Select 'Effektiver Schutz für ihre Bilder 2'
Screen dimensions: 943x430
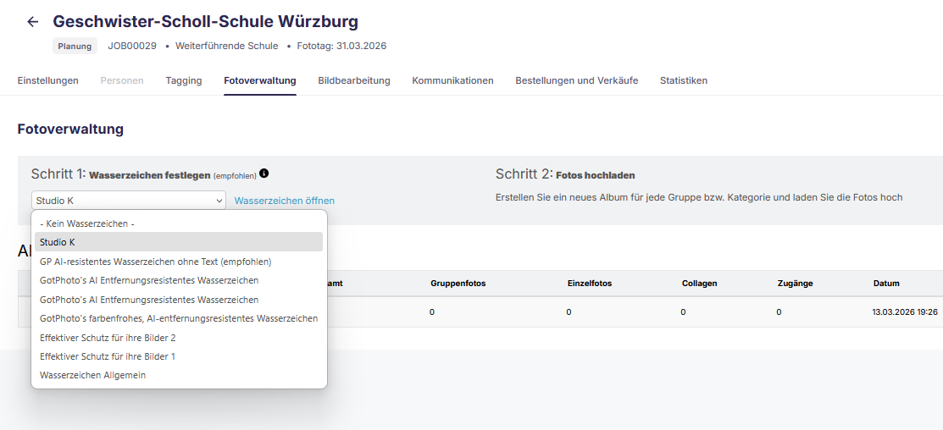point(108,338)
